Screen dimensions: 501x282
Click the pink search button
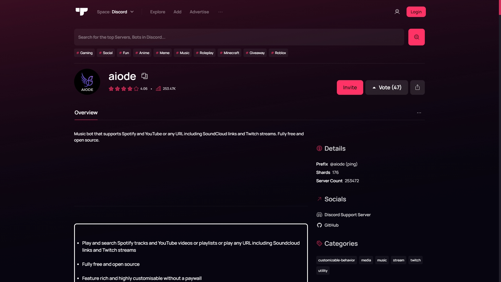416,37
